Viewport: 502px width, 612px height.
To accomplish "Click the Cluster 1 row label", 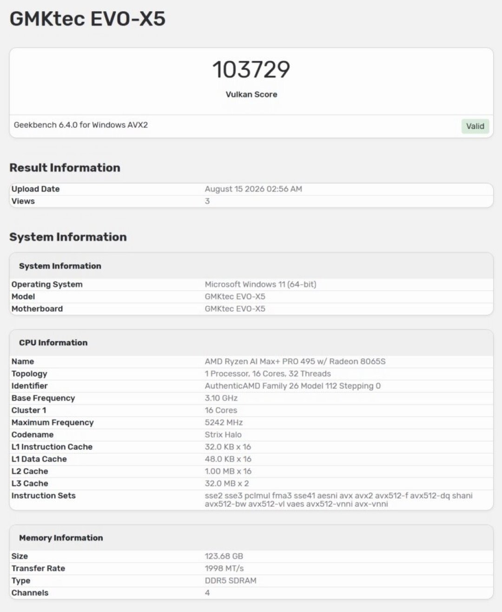I will click(x=28, y=410).
